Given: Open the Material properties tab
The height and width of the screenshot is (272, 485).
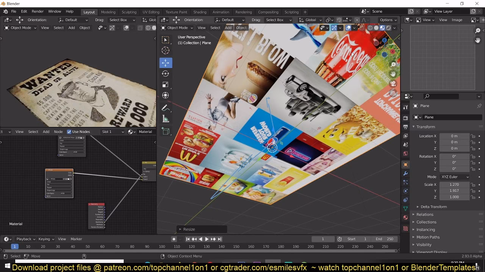Looking at the screenshot, I should [405, 218].
